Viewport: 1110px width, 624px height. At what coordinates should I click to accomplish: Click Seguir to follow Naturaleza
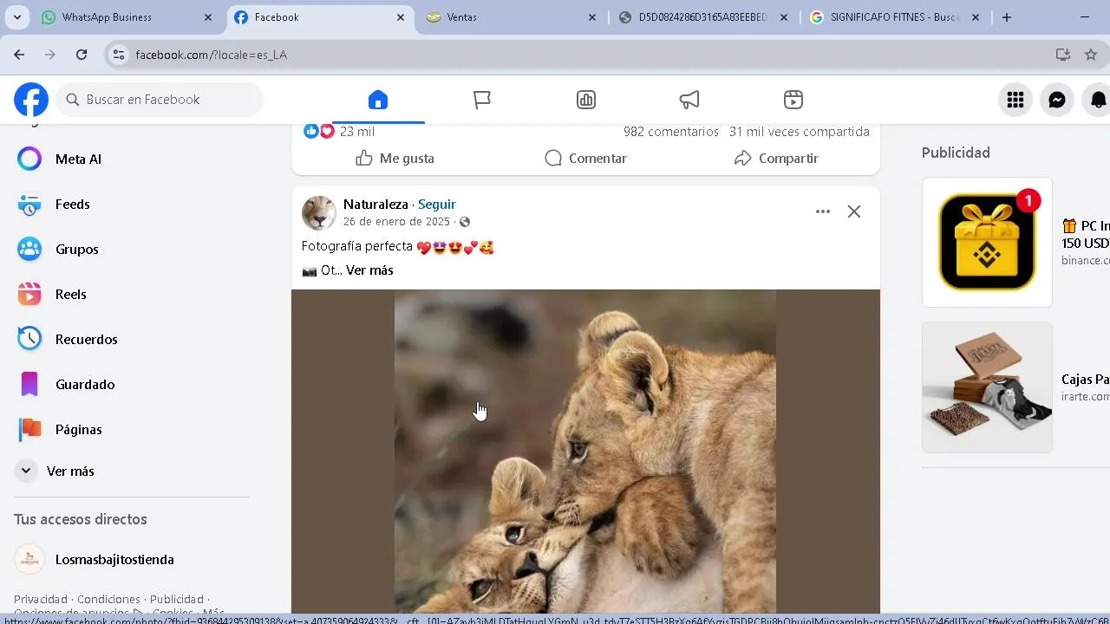437,205
